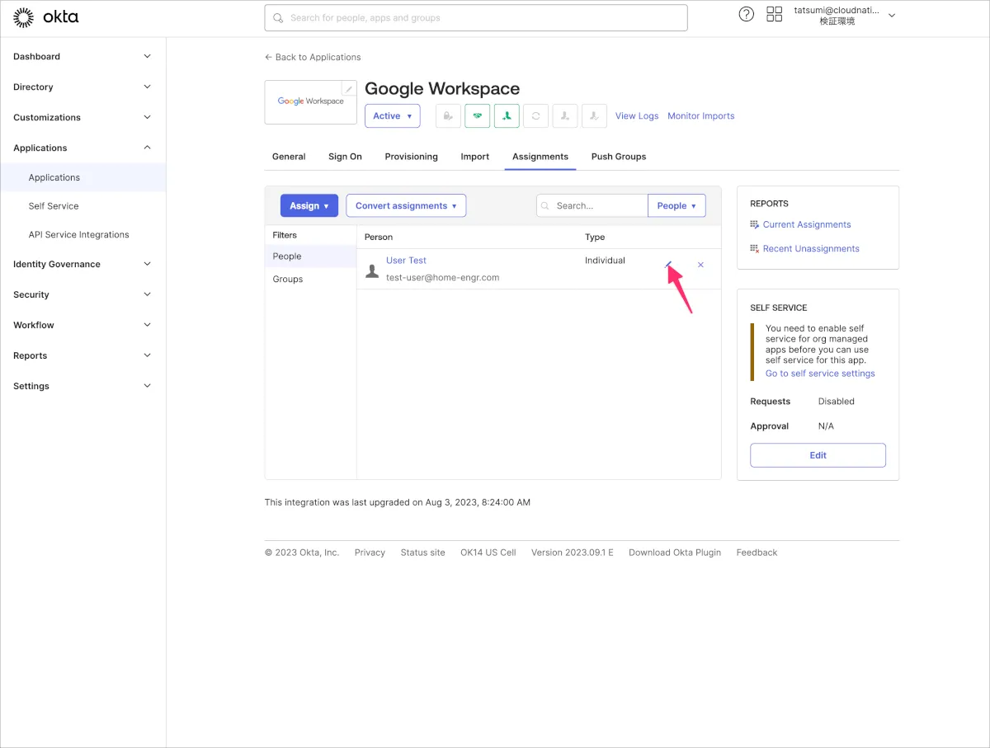This screenshot has width=990, height=748.
Task: Select the Groups filter
Action: pyautogui.click(x=288, y=279)
